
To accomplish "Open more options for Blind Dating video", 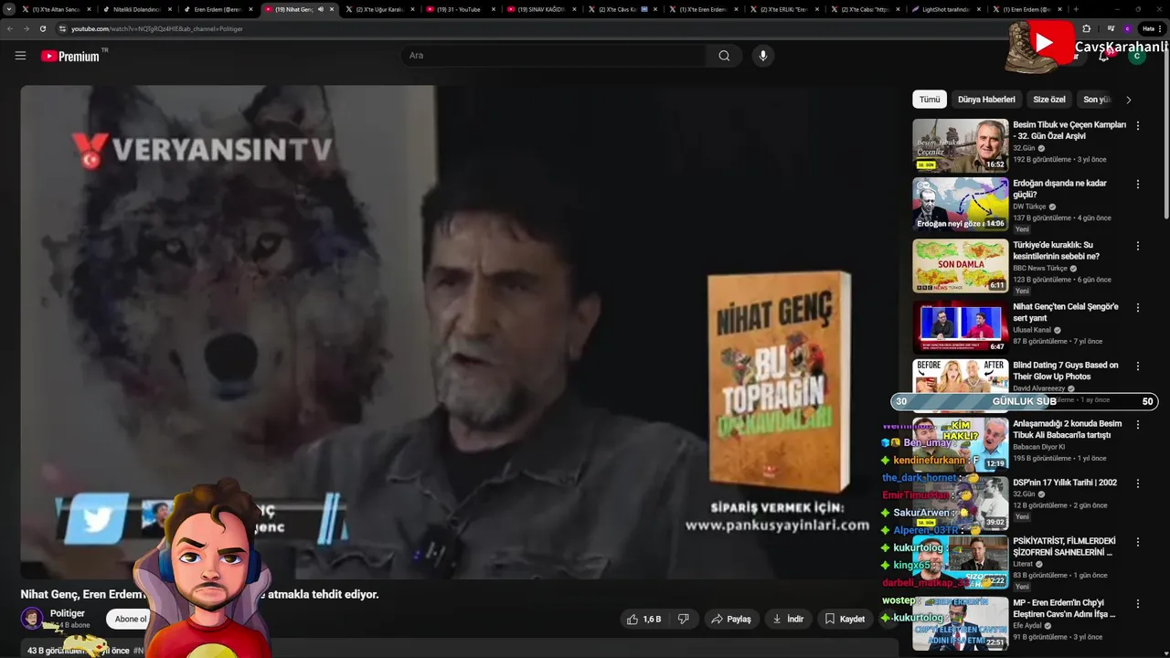I will pyautogui.click(x=1138, y=366).
